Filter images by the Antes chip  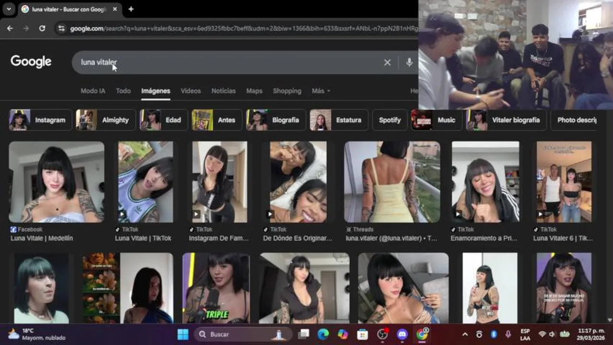(217, 120)
